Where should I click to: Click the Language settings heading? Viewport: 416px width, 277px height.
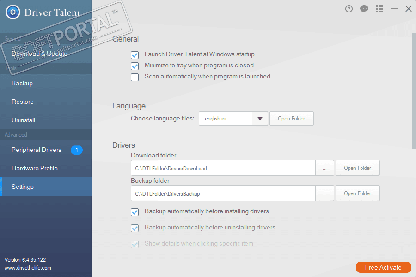[129, 106]
